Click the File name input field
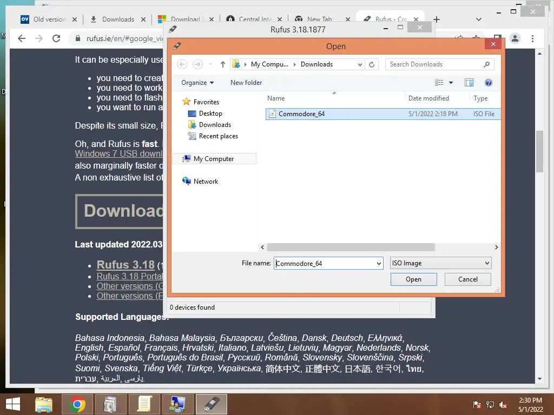This screenshot has height=415, width=554. tap(325, 263)
